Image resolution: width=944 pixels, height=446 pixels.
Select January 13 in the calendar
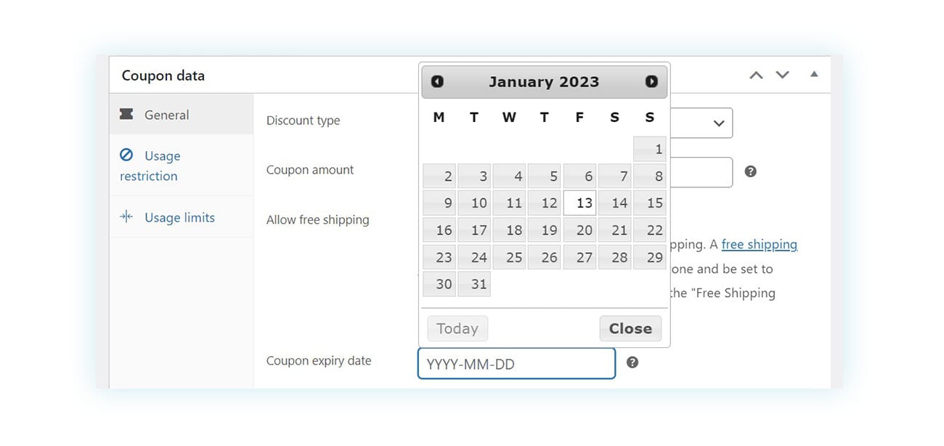579,203
